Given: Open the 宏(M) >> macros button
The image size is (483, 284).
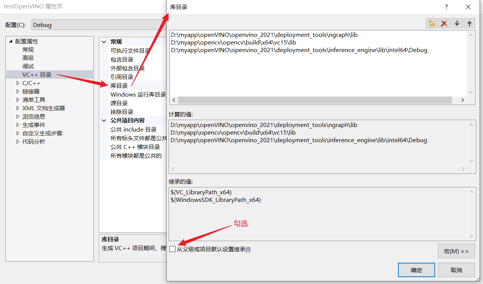Looking at the screenshot, I should (x=456, y=251).
